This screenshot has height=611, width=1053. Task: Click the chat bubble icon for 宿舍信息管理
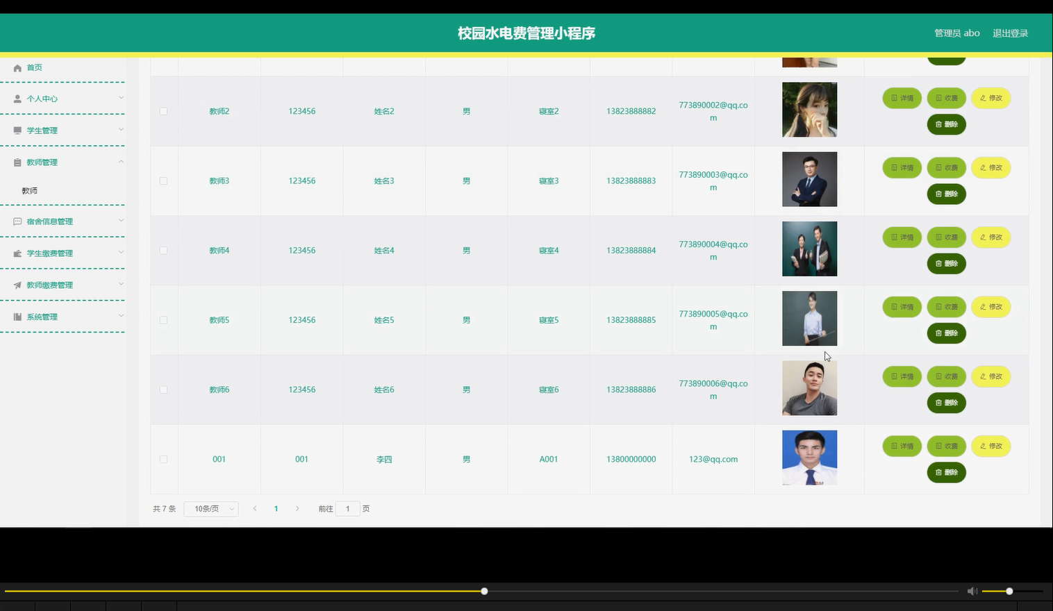pos(17,221)
